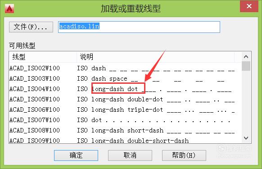Image resolution: width=262 pixels, height=169 pixels.
Task: Click the scroll up arrow of linetype list
Action: (x=246, y=57)
